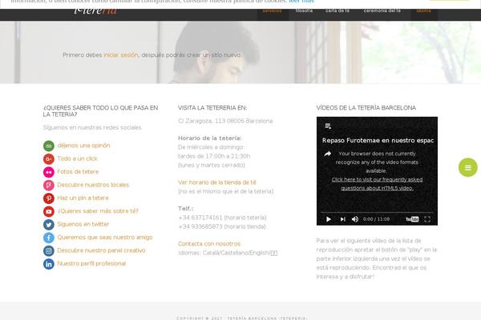The height and width of the screenshot is (320, 481).
Task: Click the LinkedIn icon
Action: click(48, 264)
